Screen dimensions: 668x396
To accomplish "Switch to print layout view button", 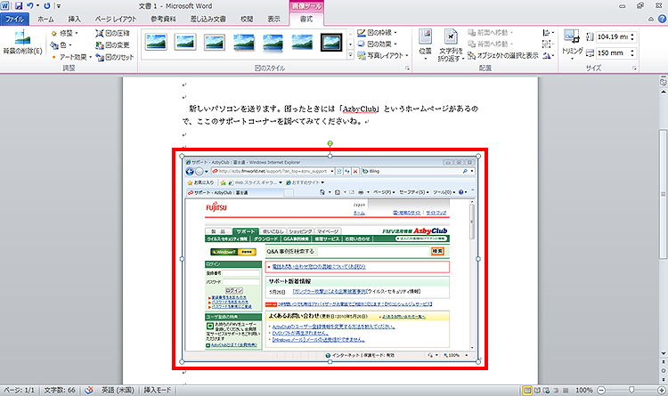I will (x=527, y=390).
